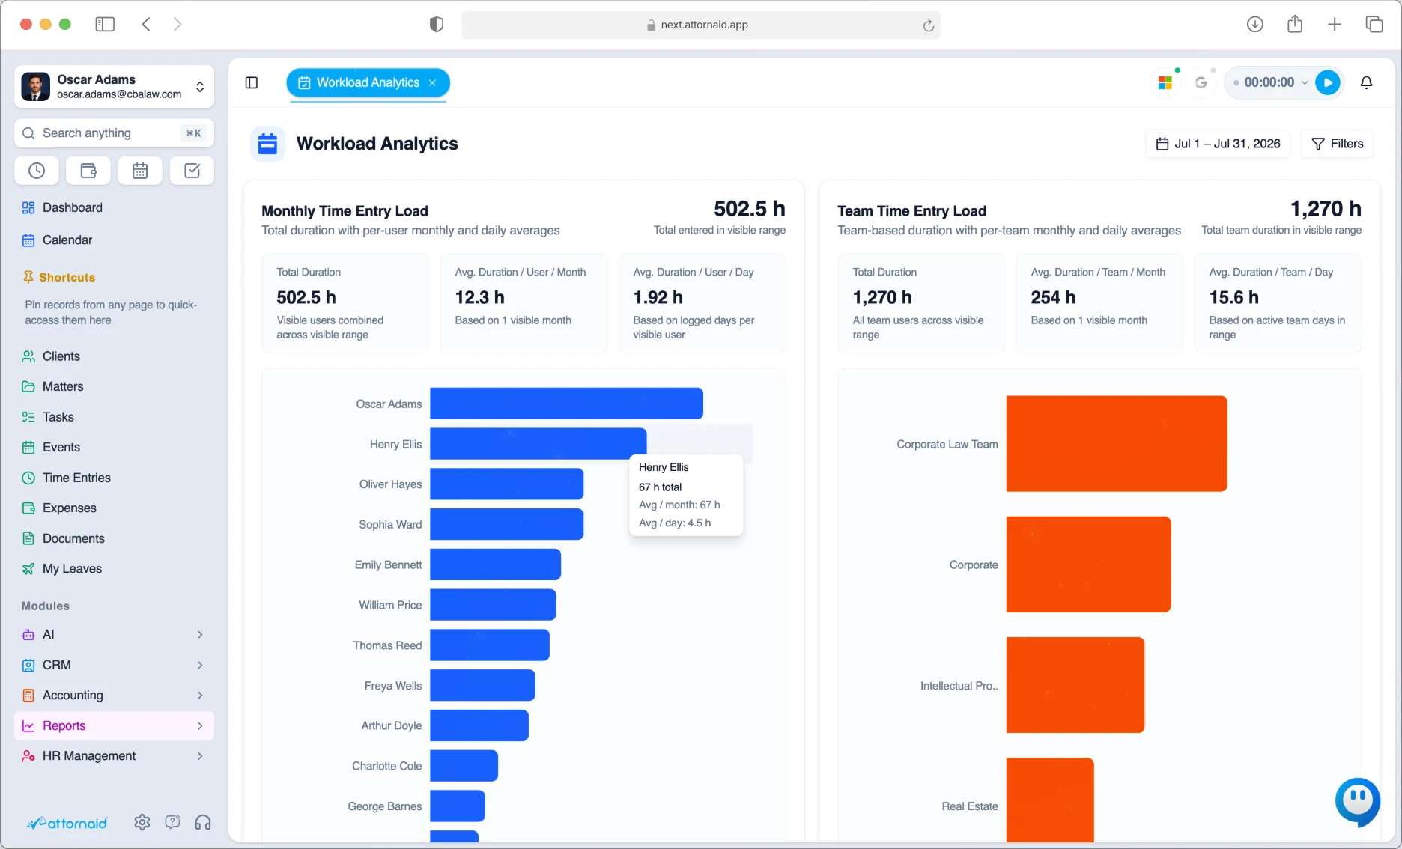Open the timer dropdown chevron

[x=1305, y=82]
